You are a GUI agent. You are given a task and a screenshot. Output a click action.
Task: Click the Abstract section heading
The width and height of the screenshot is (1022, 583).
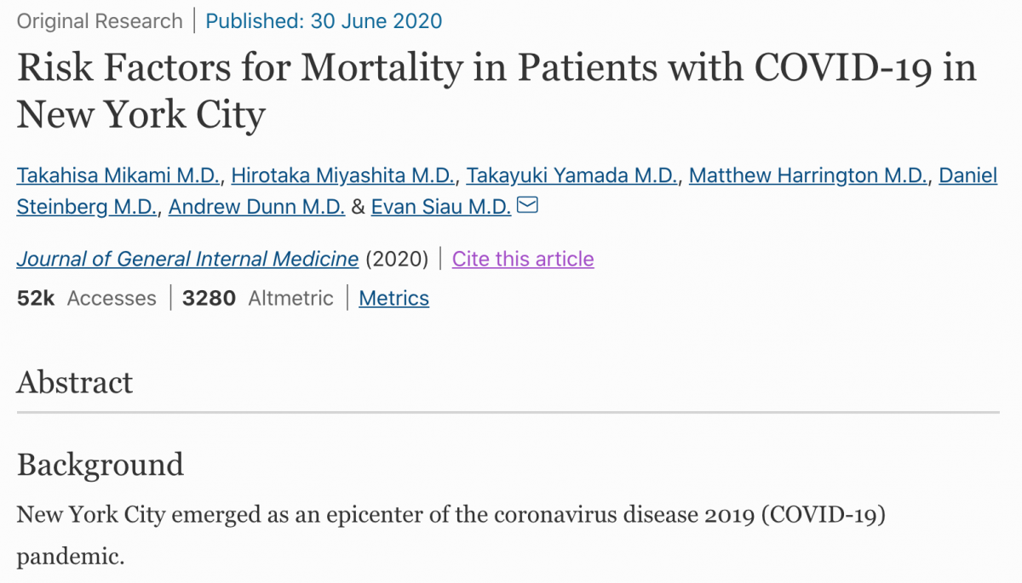[x=75, y=382]
